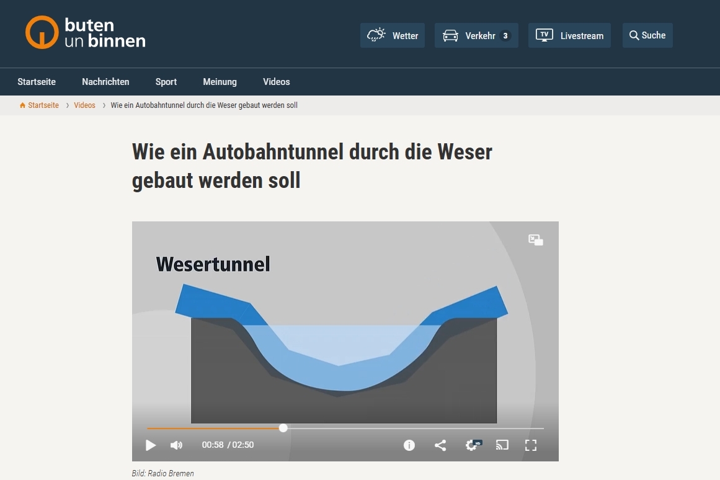
Task: Open Verkehr traffic reports button
Action: (x=476, y=36)
